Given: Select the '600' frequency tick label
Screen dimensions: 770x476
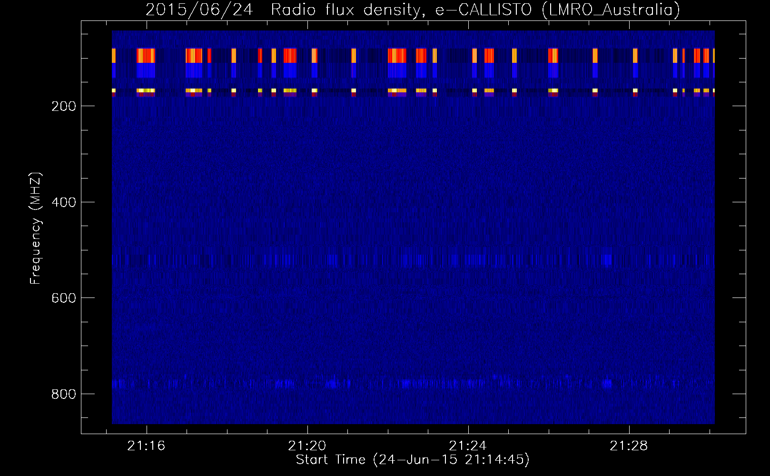Looking at the screenshot, I should (63, 298).
